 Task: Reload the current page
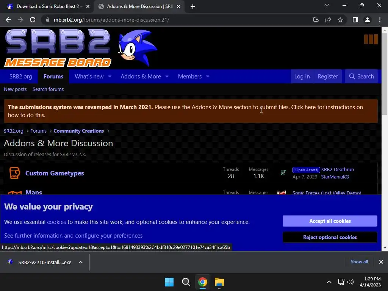[x=33, y=20]
